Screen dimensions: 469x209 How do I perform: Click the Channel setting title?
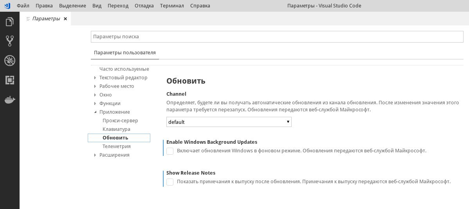tap(176, 94)
